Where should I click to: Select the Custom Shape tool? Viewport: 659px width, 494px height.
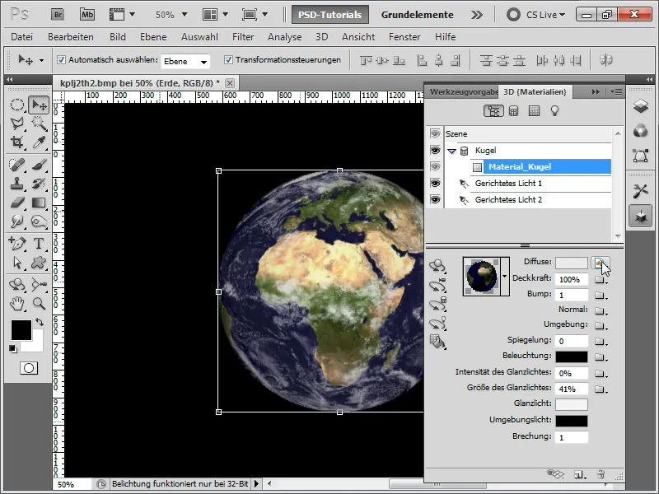tap(39, 263)
